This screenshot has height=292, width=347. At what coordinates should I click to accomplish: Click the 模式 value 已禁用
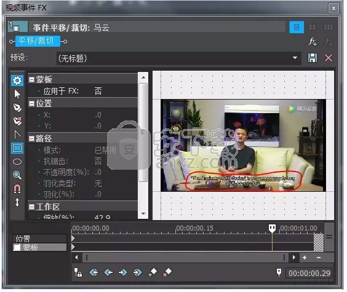pyautogui.click(x=105, y=150)
